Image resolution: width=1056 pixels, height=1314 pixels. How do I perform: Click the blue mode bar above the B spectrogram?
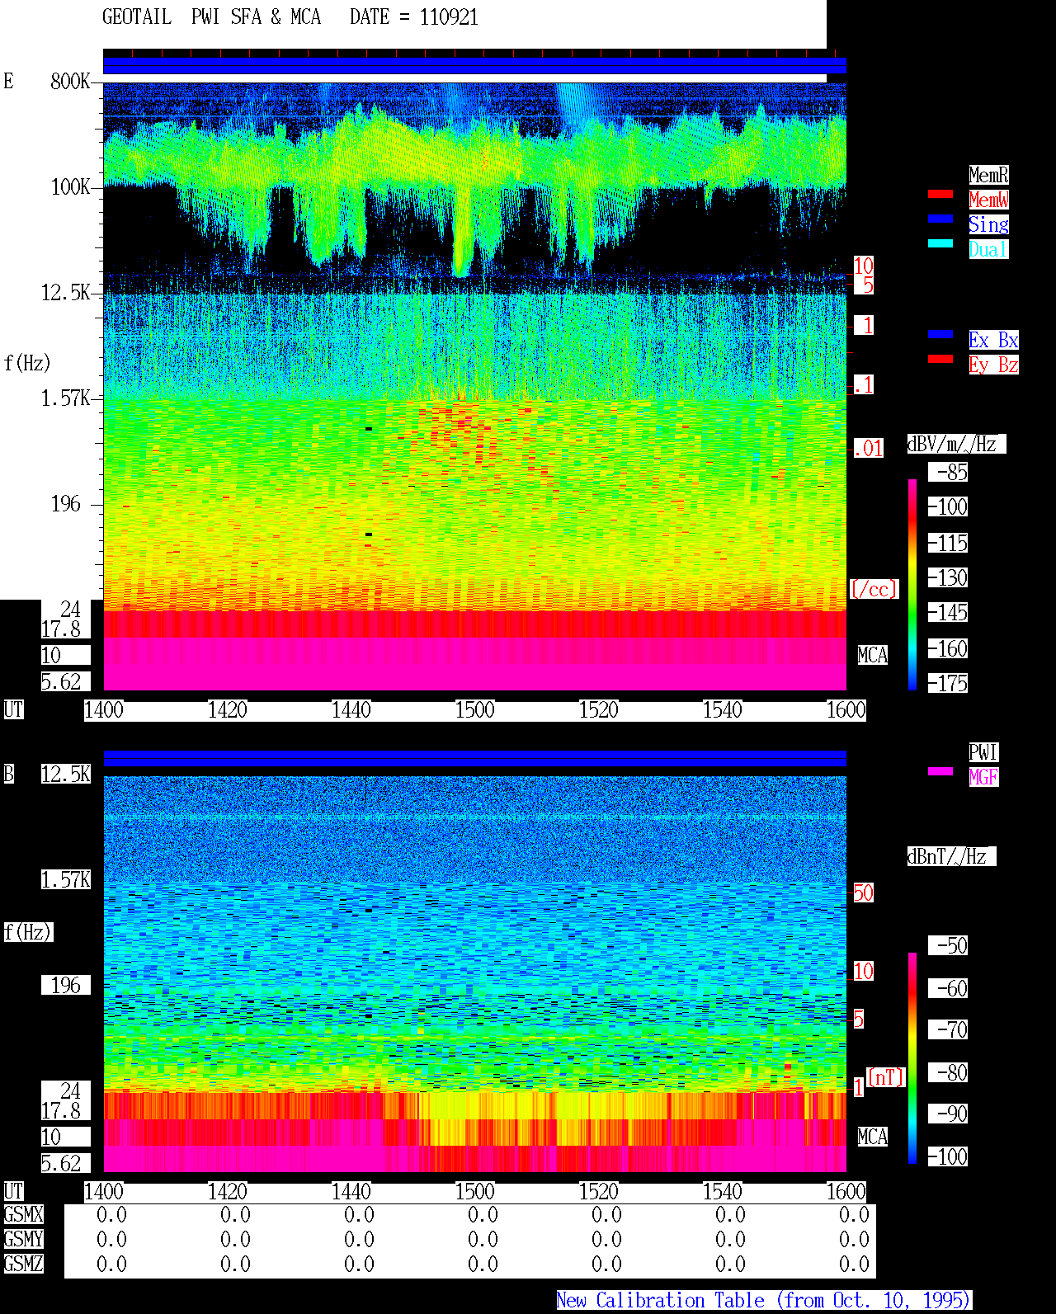click(475, 758)
